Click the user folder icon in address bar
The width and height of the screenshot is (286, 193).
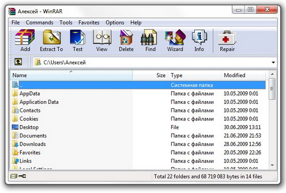(x=38, y=62)
